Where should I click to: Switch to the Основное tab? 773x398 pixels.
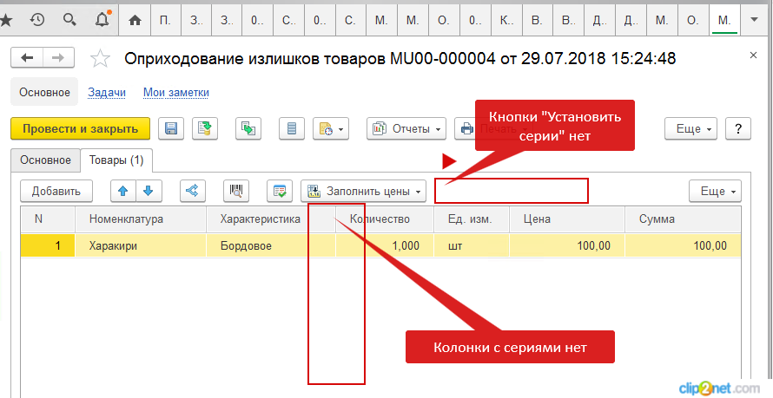(x=45, y=160)
